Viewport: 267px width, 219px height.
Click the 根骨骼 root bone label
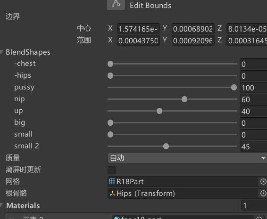pos(16,193)
